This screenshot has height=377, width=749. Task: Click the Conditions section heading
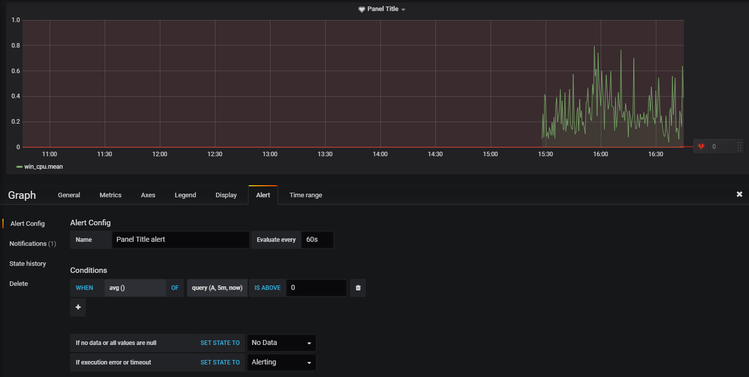coord(89,270)
